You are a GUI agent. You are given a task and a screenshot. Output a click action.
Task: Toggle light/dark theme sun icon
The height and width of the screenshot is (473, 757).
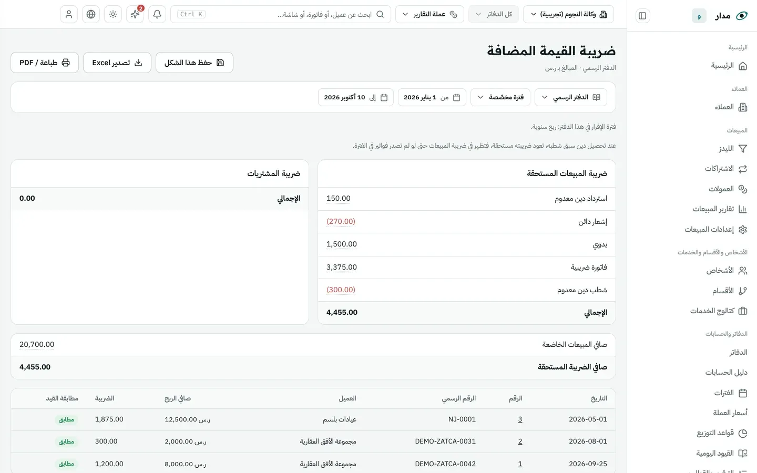tap(113, 14)
